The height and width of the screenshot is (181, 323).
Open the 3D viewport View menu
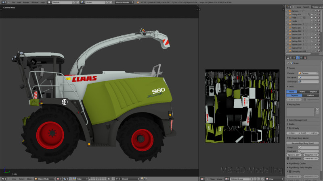pyautogui.click(x=14, y=179)
